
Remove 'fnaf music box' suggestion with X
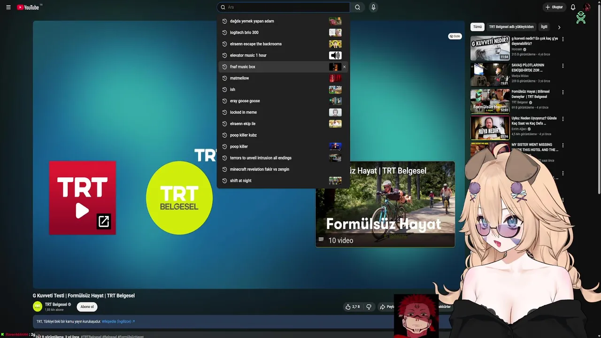344,67
